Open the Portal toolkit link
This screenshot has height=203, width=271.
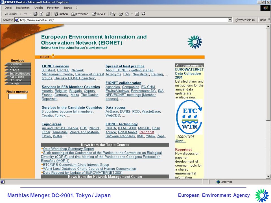pos(128,132)
